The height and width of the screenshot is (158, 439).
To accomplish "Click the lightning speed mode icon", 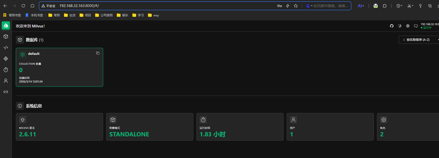I will pos(288,6).
